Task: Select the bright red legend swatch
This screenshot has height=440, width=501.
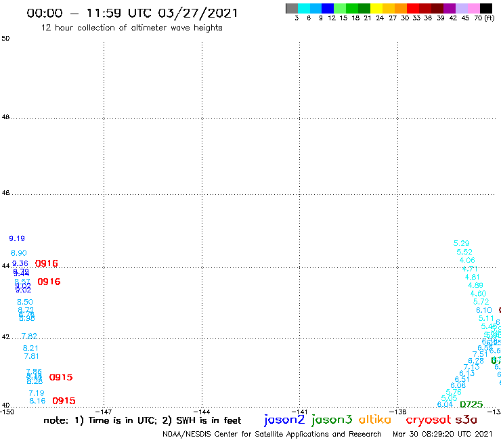Action: coord(413,8)
